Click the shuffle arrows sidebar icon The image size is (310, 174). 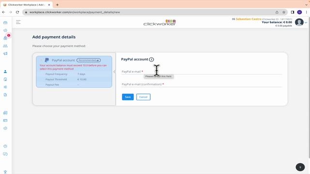point(5,87)
